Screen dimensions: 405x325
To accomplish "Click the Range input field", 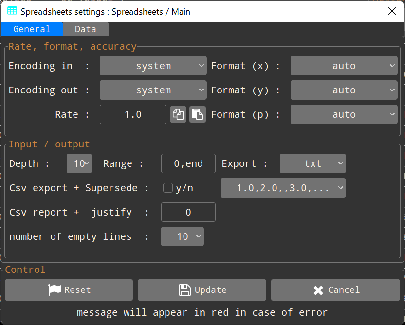I will pos(188,163).
